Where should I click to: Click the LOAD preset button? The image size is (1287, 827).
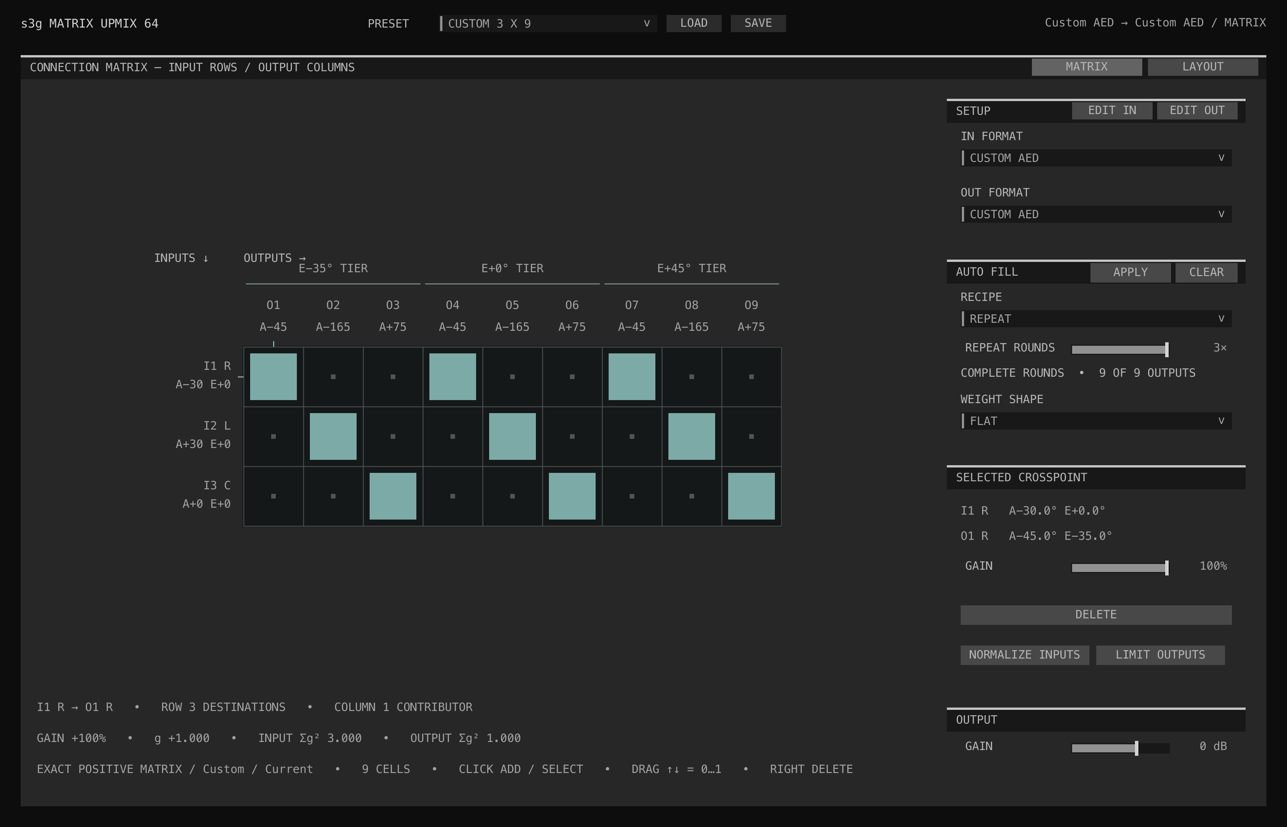(x=693, y=23)
